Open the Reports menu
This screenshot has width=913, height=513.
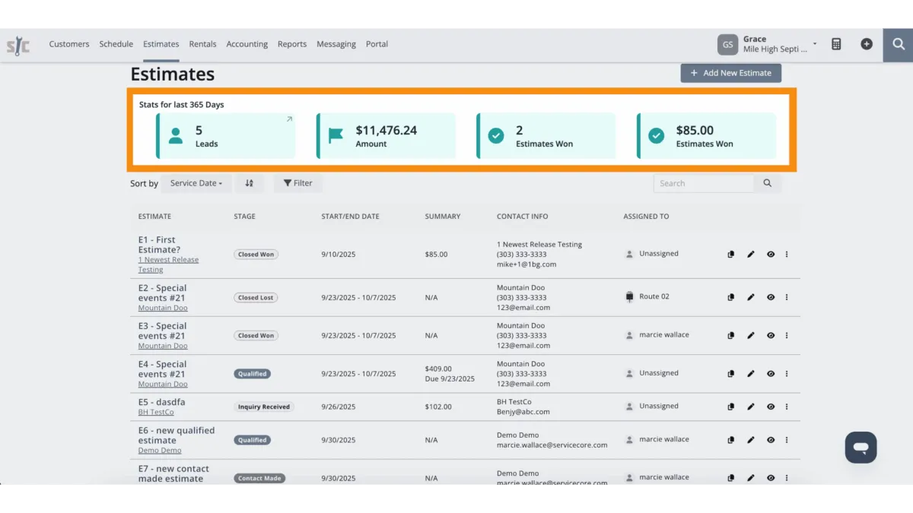292,44
